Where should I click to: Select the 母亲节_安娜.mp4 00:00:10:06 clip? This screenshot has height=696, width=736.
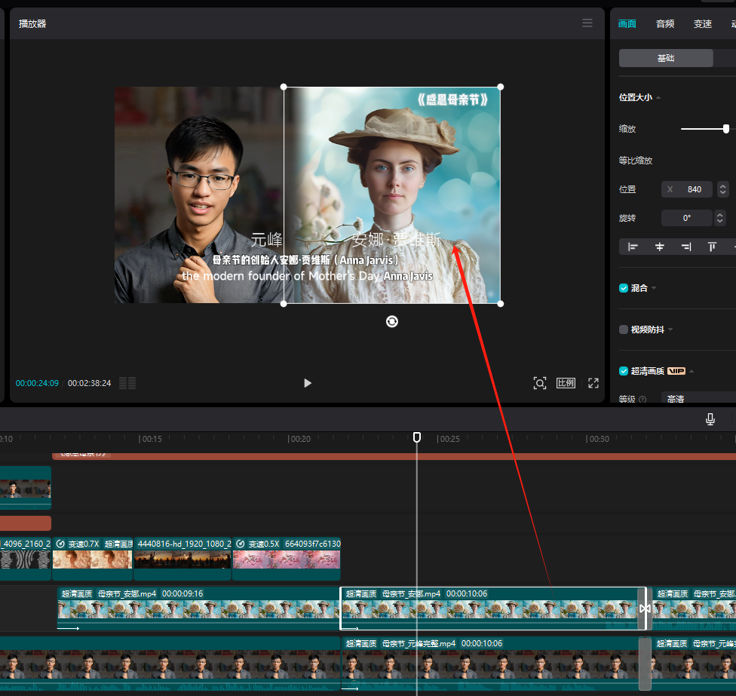(493, 609)
